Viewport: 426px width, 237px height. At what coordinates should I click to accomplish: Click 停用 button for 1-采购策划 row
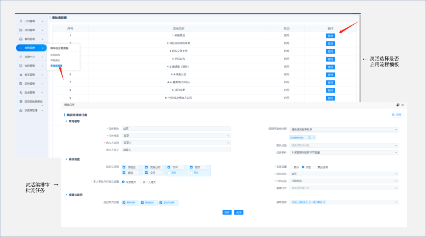click(330, 36)
